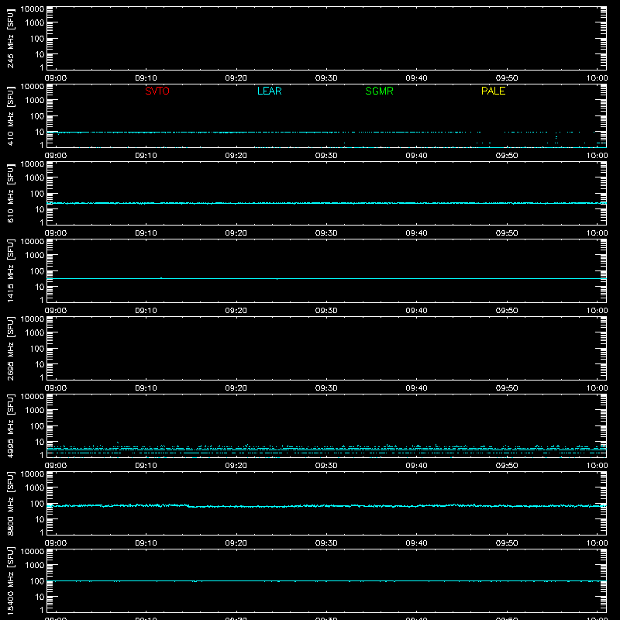The image size is (620, 620).
Task: Click the 10000 tick label on 2695 MHz axis
Action: [x=33, y=319]
